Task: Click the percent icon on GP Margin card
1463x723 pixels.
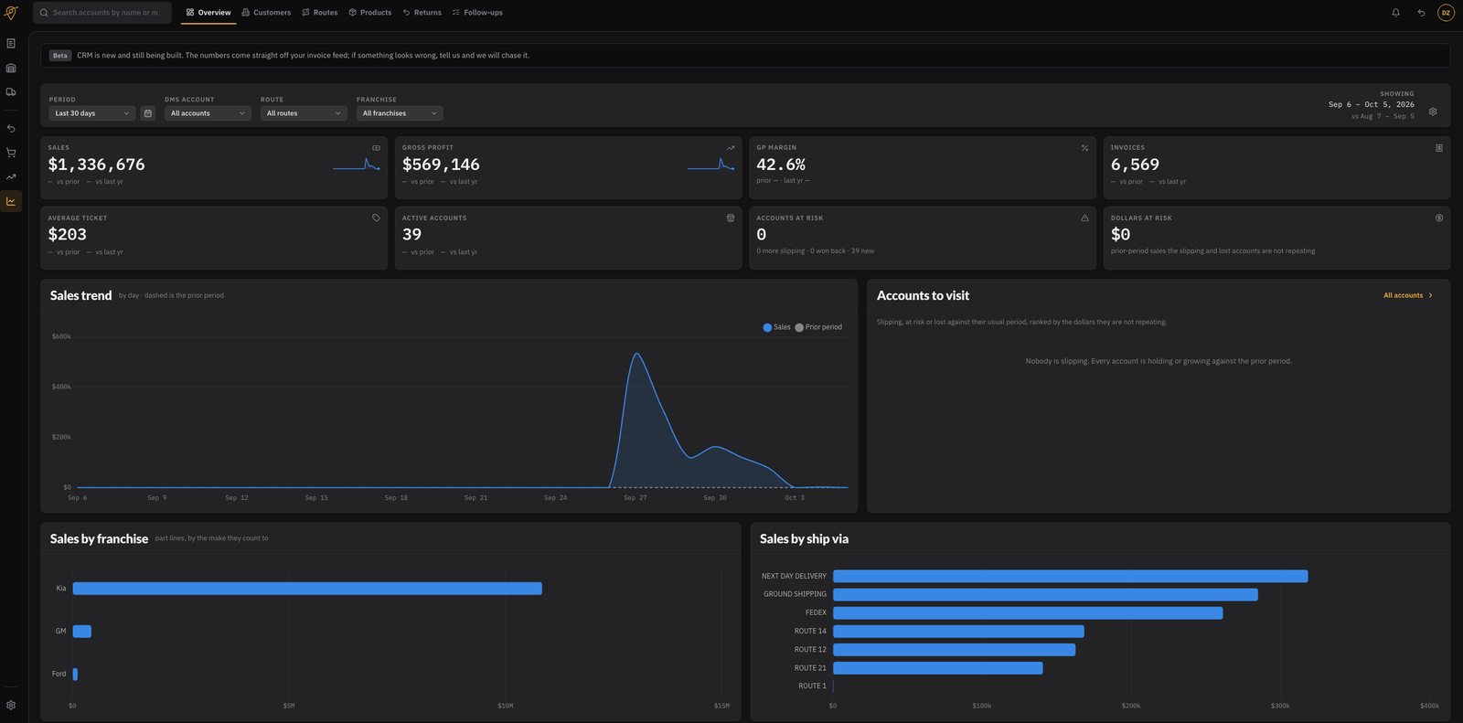Action: (x=1084, y=148)
